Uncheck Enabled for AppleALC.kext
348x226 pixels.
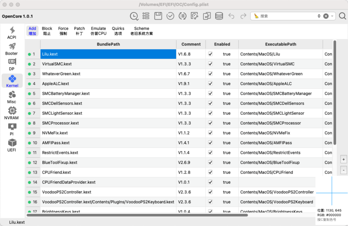210,83
